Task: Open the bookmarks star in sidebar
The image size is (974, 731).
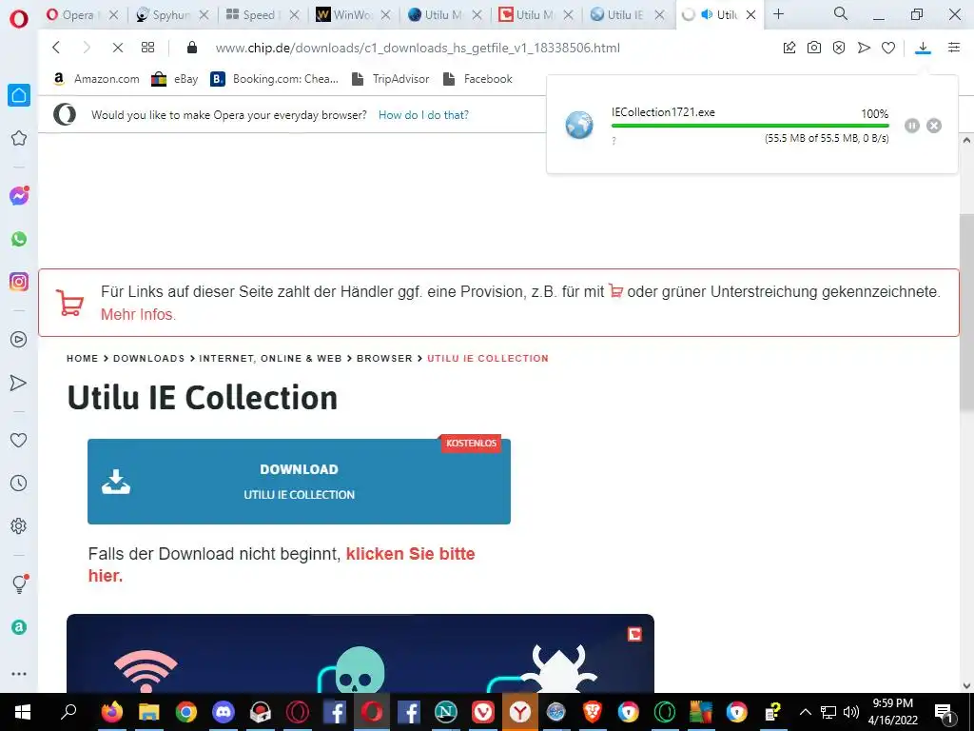Action: tap(19, 138)
